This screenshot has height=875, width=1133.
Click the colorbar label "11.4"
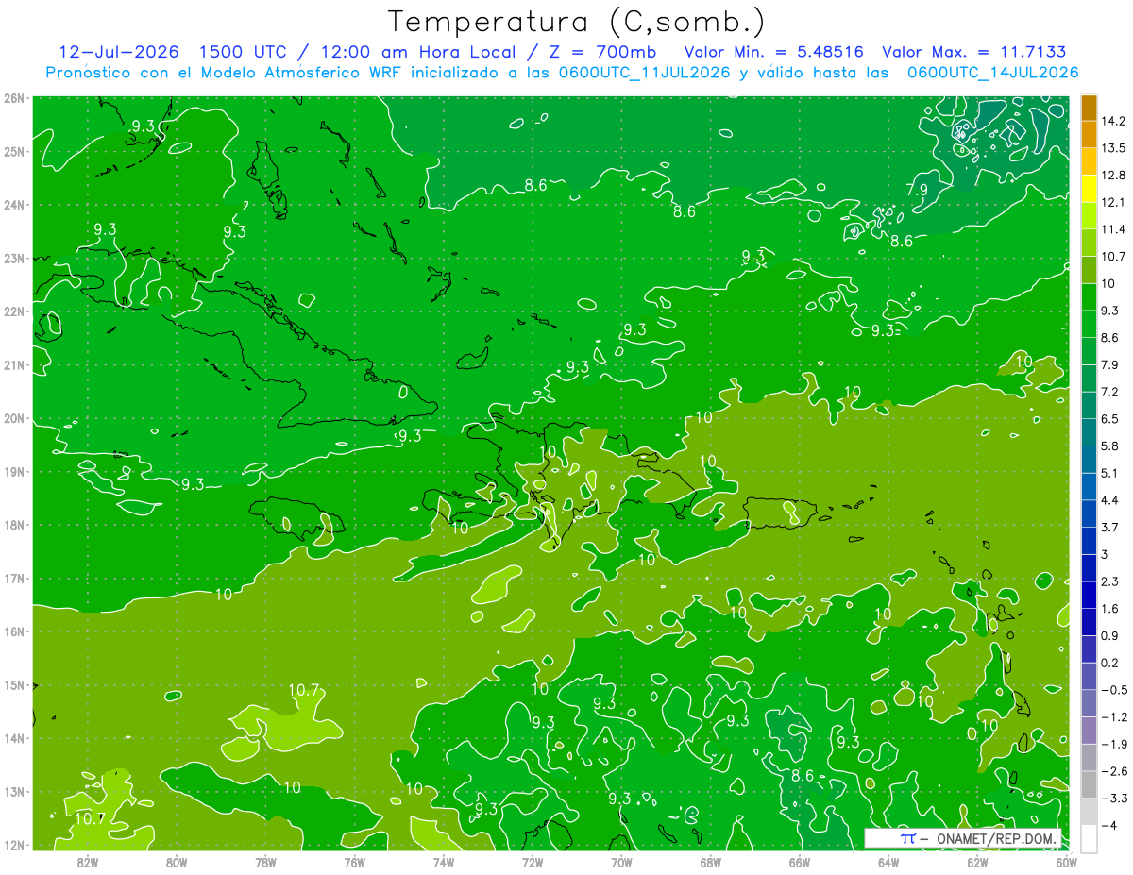coord(1114,229)
